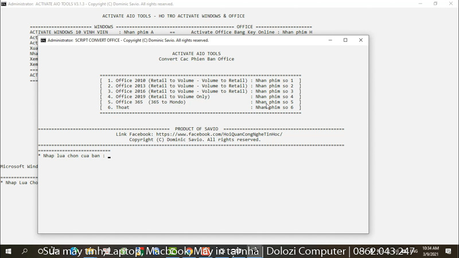Click the SCRIPT CONVERT OFFICE window cmd icon
Viewport: 459px width, 258px height.
[x=43, y=41]
